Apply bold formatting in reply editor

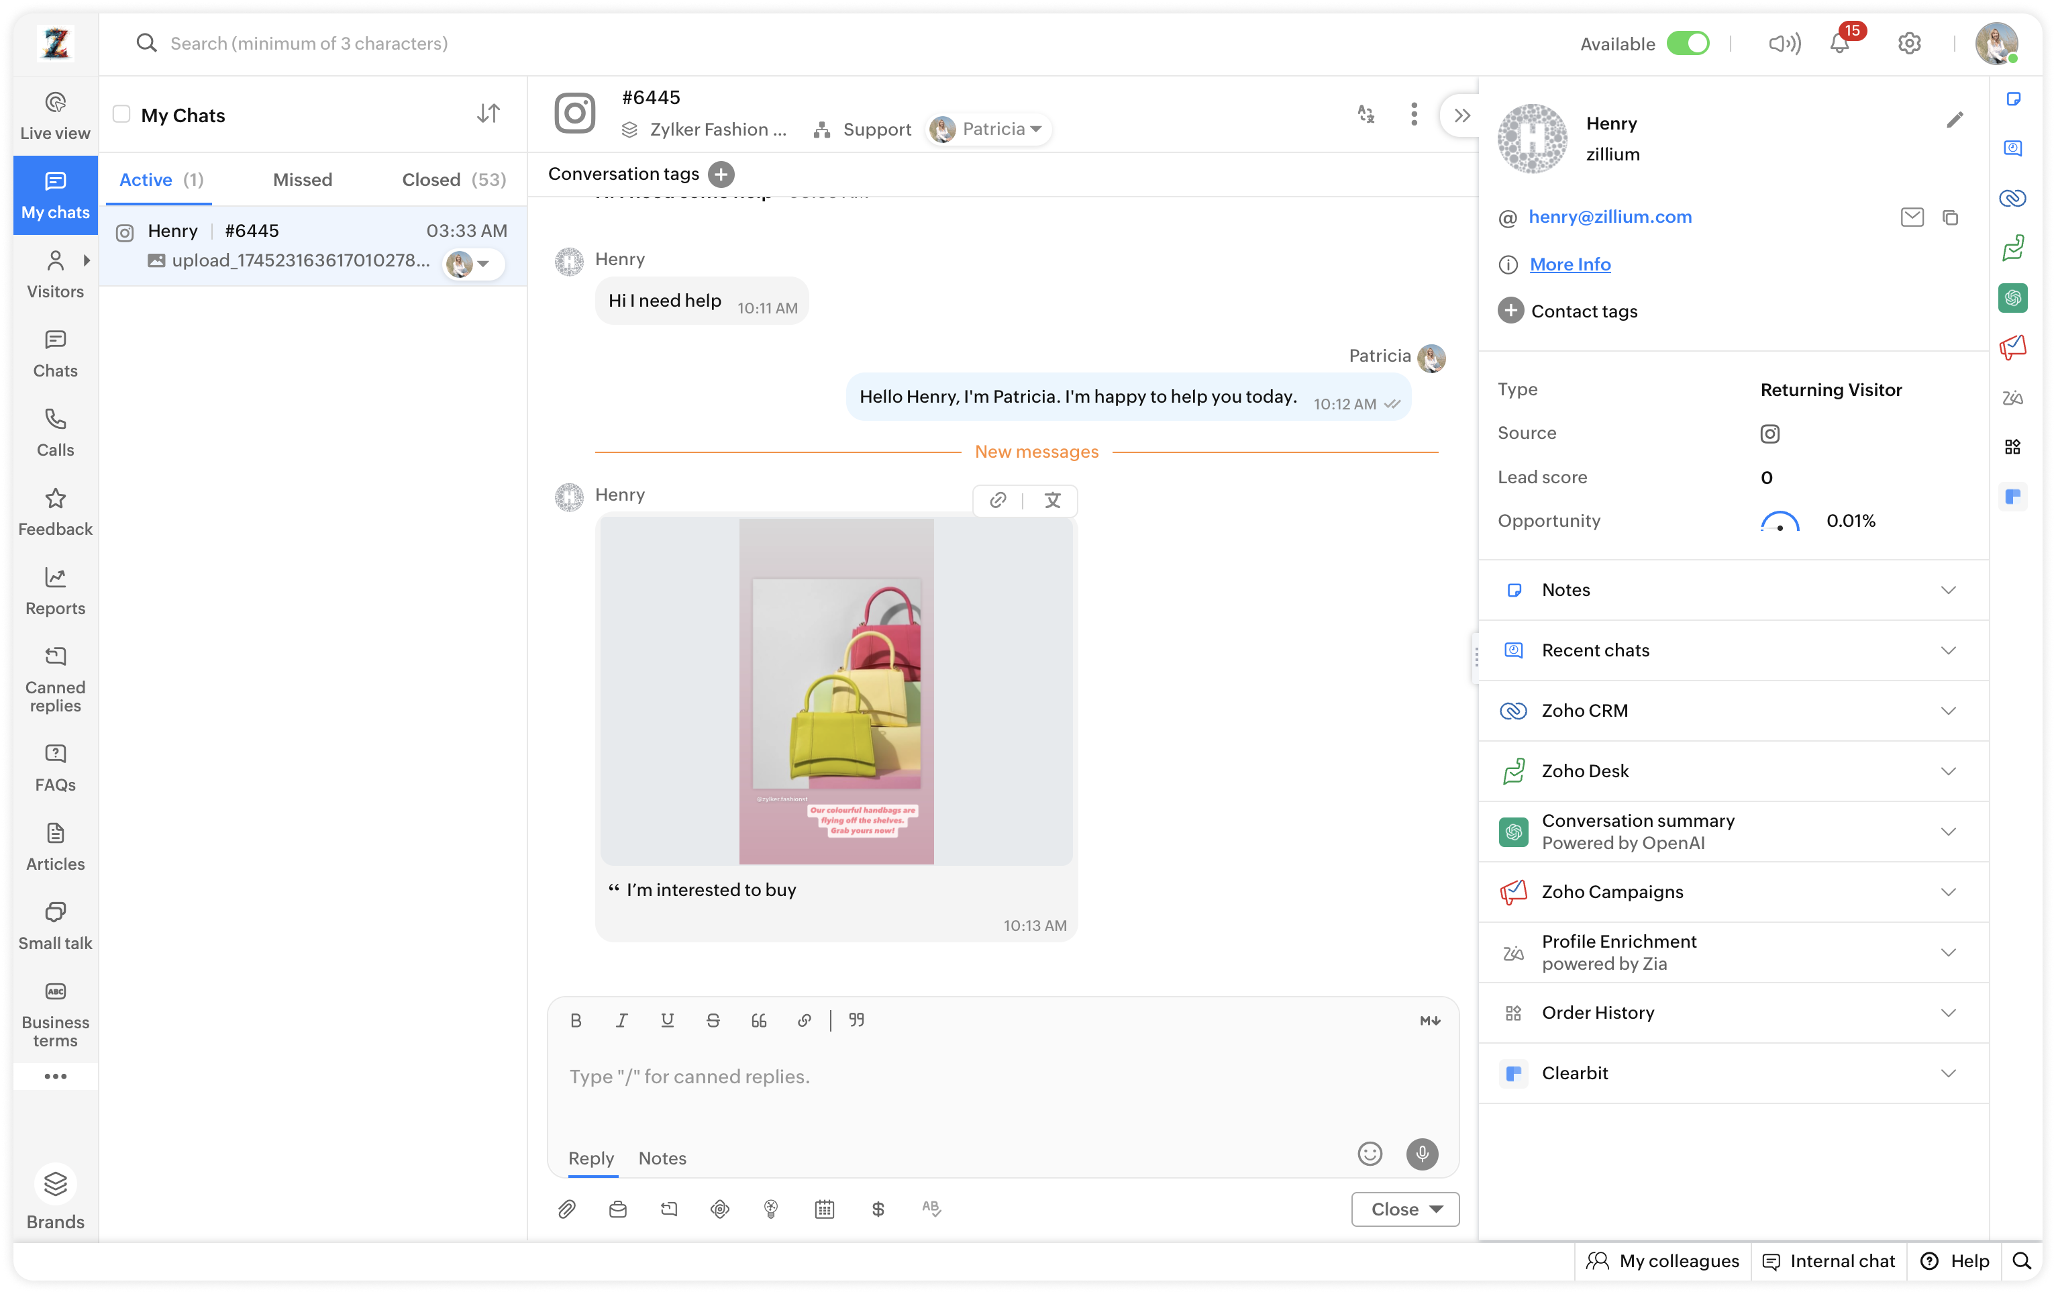[x=576, y=1019]
